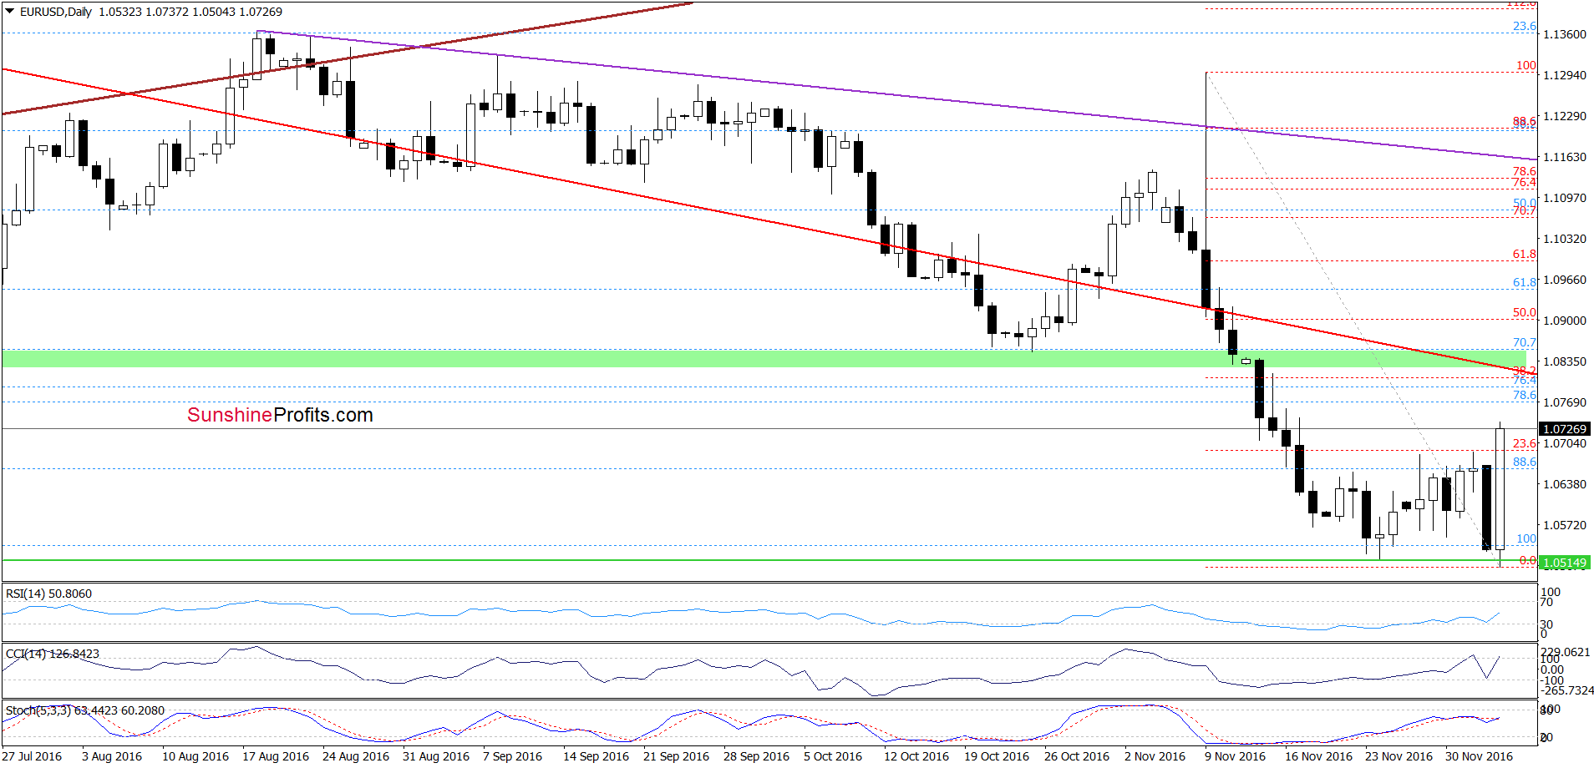Open the chart menu triangle beside EURUSD,Daily

pos(9,12)
